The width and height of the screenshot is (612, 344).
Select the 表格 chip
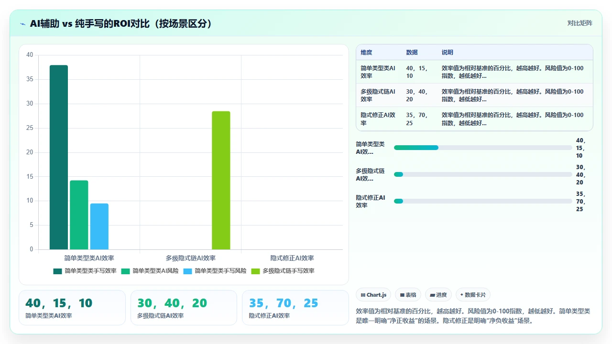pos(408,295)
